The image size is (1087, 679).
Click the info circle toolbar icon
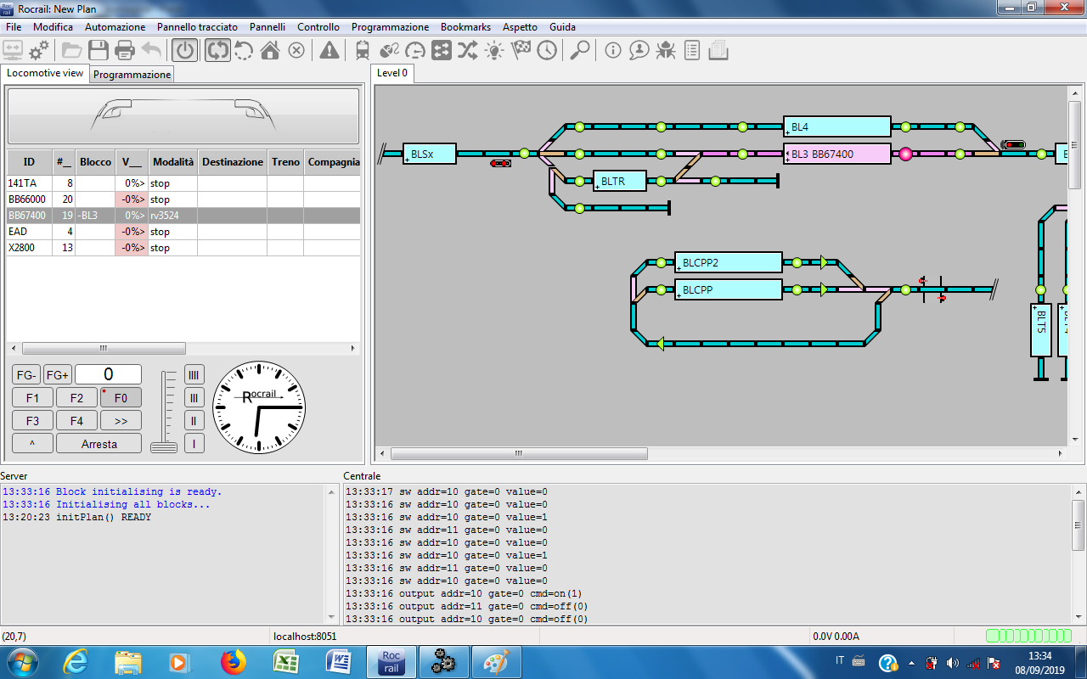coord(613,50)
